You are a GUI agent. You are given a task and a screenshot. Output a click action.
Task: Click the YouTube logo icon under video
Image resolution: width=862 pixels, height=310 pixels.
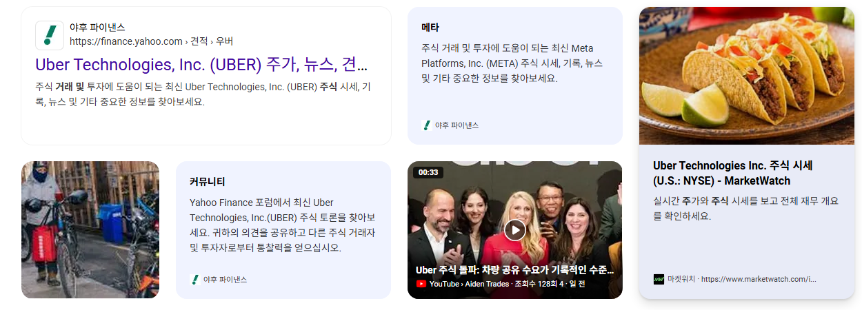point(421,284)
